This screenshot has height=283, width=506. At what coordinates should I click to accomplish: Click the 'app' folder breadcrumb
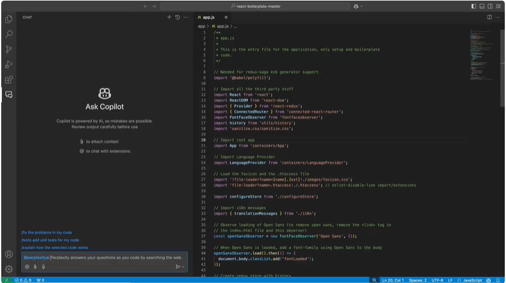click(201, 26)
